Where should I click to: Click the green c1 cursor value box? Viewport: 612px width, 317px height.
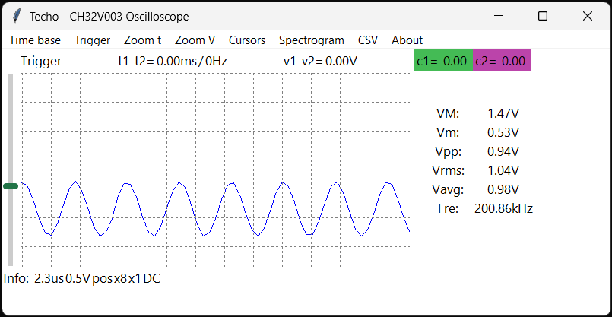point(443,61)
